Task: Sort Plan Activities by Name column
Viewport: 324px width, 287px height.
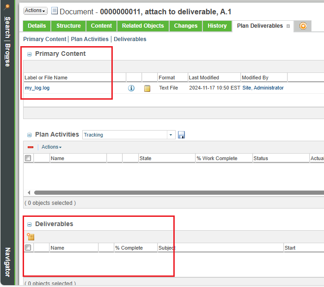Action: 78,158
